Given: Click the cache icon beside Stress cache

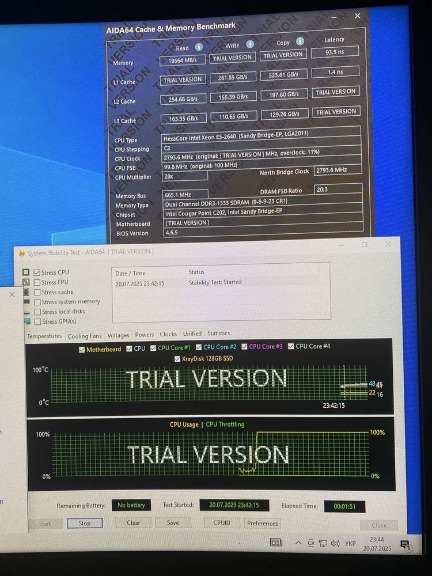Looking at the screenshot, I should tap(26, 292).
